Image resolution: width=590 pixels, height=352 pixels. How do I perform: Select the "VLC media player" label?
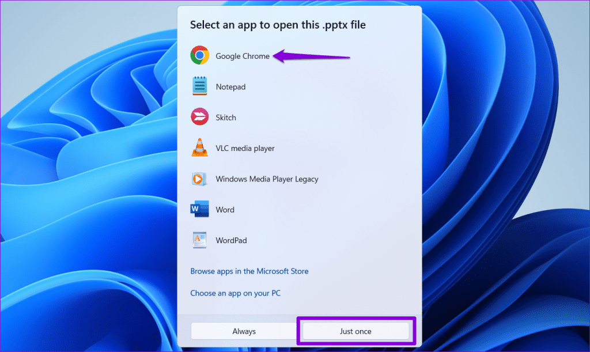245,148
